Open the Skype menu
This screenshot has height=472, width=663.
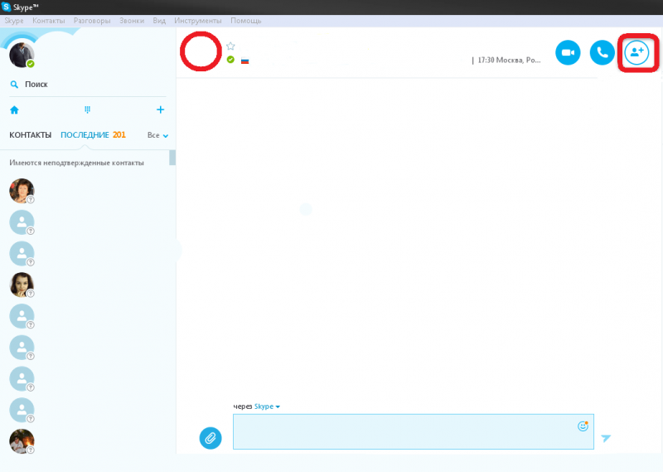pyautogui.click(x=14, y=21)
